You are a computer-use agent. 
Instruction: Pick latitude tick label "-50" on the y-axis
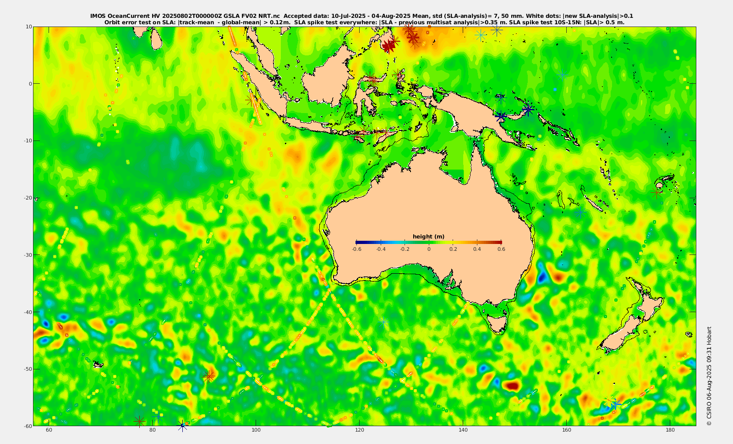(27, 369)
